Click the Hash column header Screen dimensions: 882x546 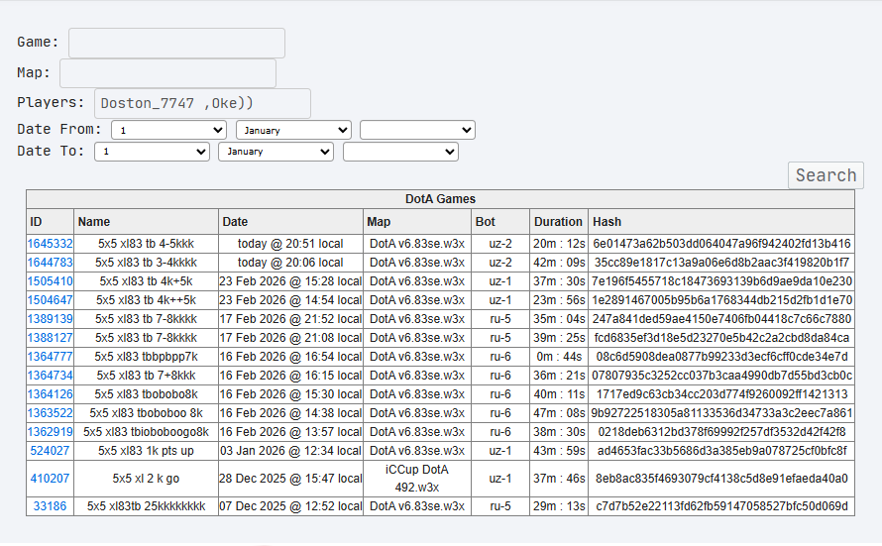point(721,222)
